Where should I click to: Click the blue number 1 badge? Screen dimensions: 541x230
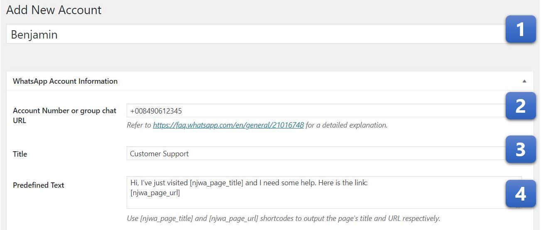520,29
